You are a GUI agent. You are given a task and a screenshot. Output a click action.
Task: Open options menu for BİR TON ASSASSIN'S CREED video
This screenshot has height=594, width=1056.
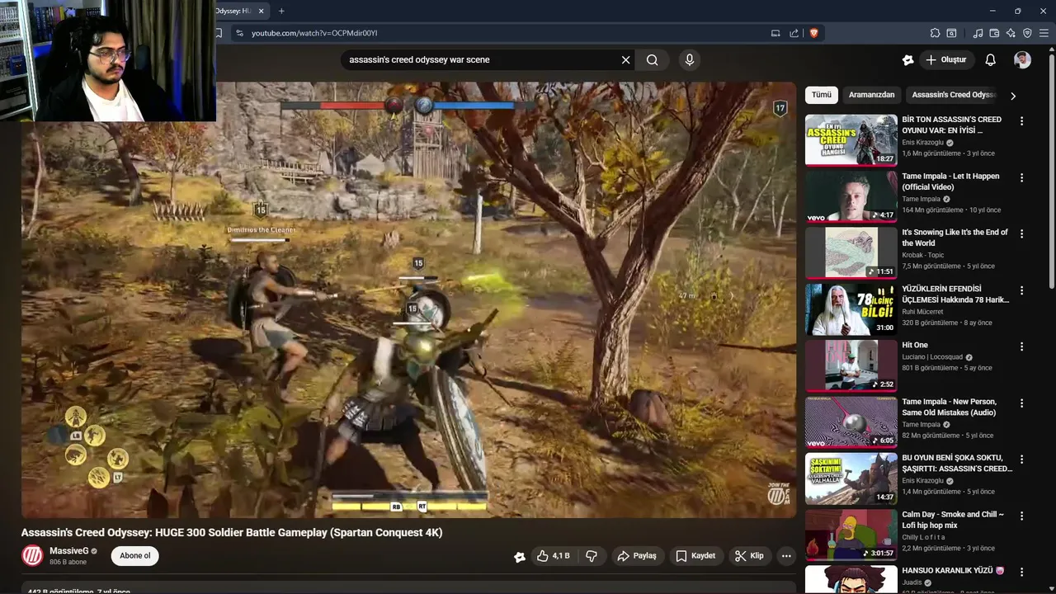[x=1021, y=121]
